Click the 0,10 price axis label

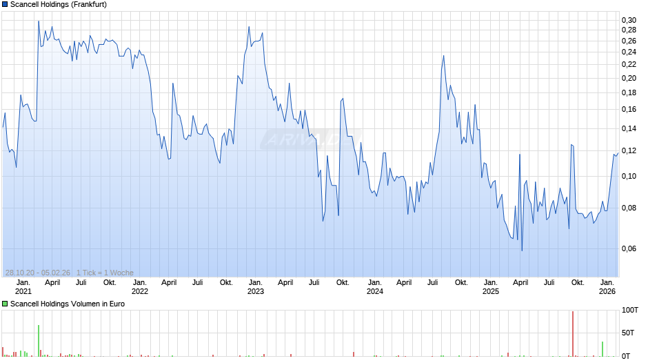coord(629,177)
